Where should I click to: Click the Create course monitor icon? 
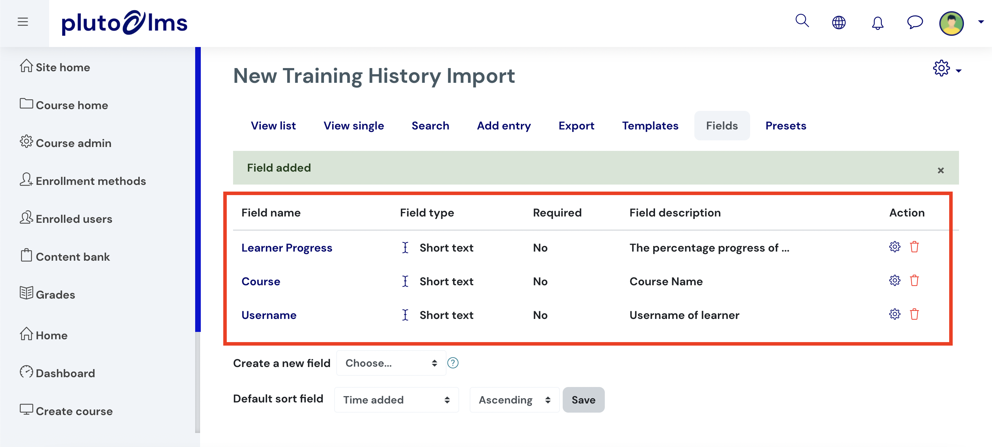(26, 409)
